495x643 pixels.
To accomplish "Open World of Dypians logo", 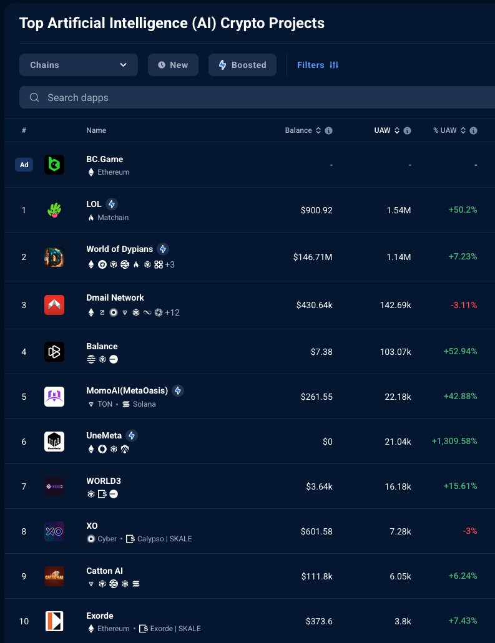I will [x=54, y=257].
